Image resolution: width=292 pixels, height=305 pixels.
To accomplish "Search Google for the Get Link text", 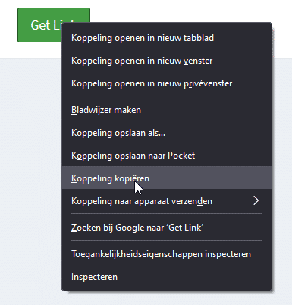I will (x=167, y=228).
